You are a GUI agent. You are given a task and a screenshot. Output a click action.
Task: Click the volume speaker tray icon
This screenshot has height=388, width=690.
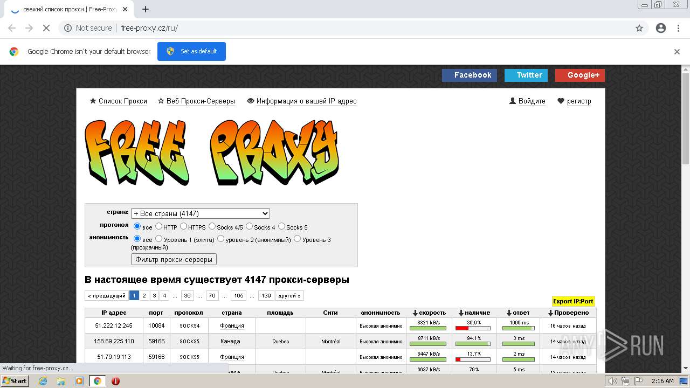[613, 381]
